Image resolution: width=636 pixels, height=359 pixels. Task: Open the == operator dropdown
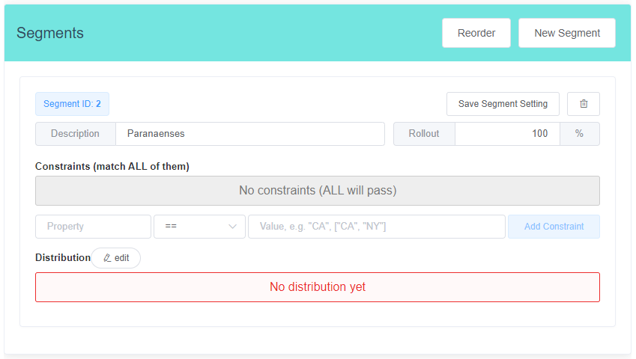tap(199, 227)
